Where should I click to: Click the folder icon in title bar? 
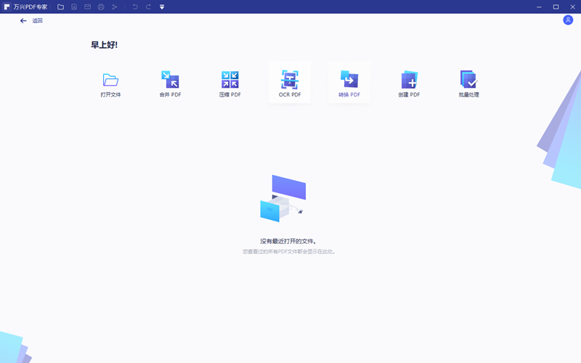(60, 7)
